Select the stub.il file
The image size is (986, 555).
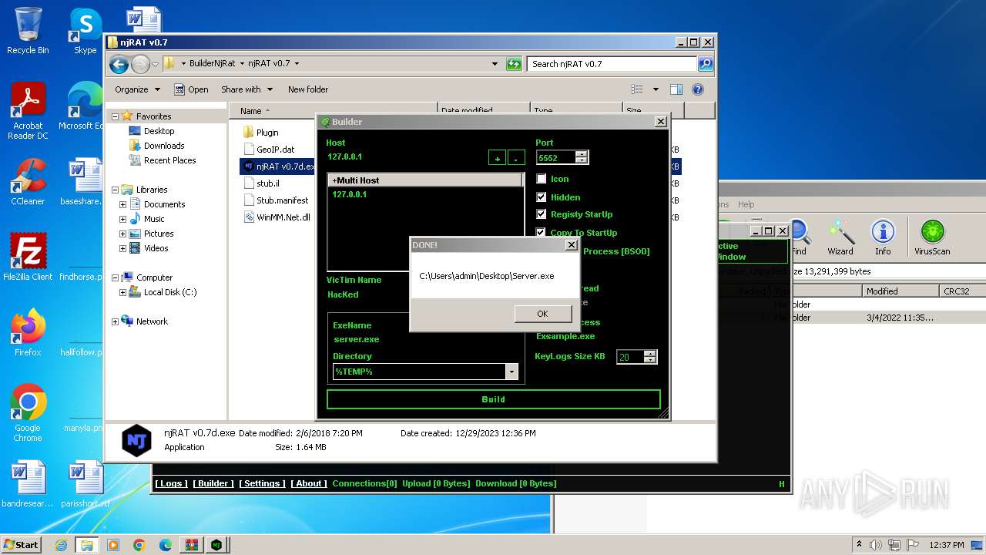click(261, 183)
